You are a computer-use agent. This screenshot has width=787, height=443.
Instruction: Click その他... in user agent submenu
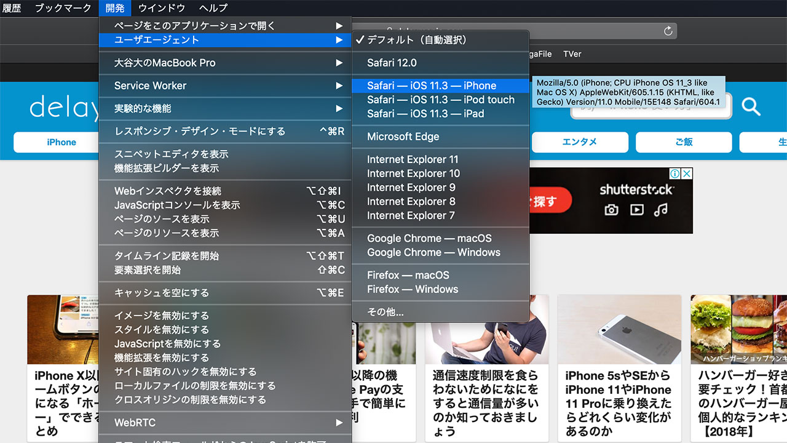[x=440, y=313]
